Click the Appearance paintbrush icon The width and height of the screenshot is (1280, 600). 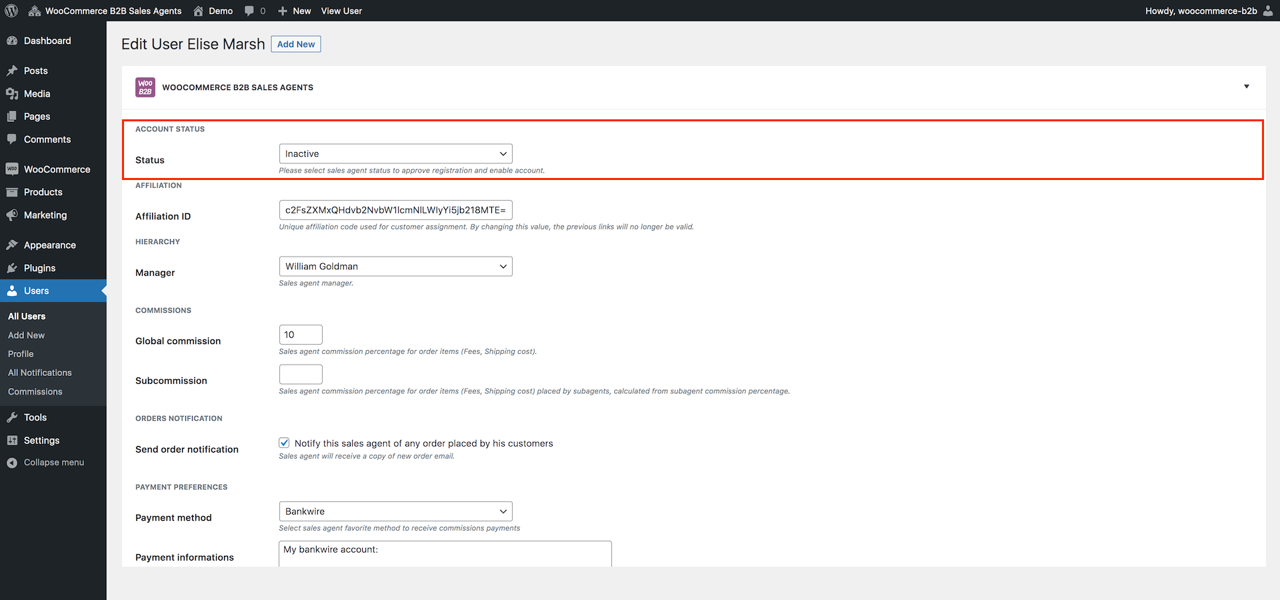point(12,245)
